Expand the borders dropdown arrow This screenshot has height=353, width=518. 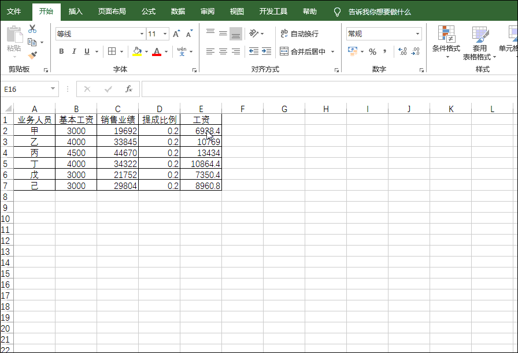[121, 52]
